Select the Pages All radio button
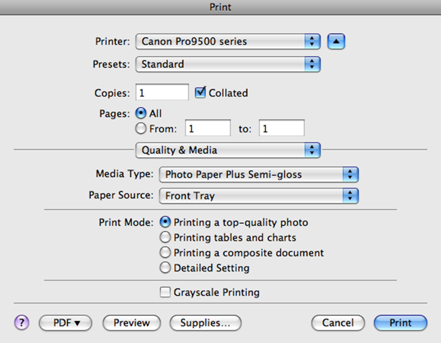The height and width of the screenshot is (343, 441). click(x=141, y=113)
